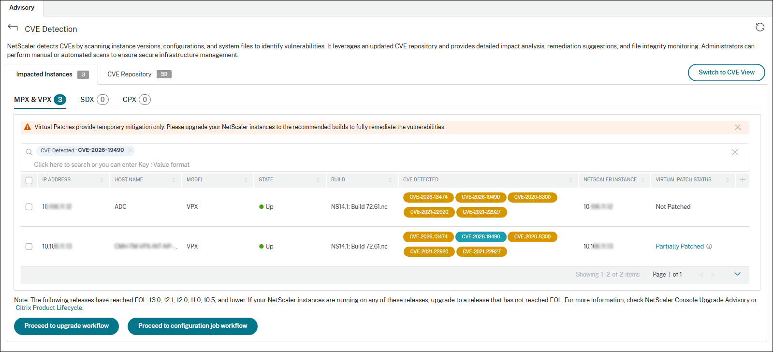Go back using the CVE Detection arrow

[x=13, y=28]
